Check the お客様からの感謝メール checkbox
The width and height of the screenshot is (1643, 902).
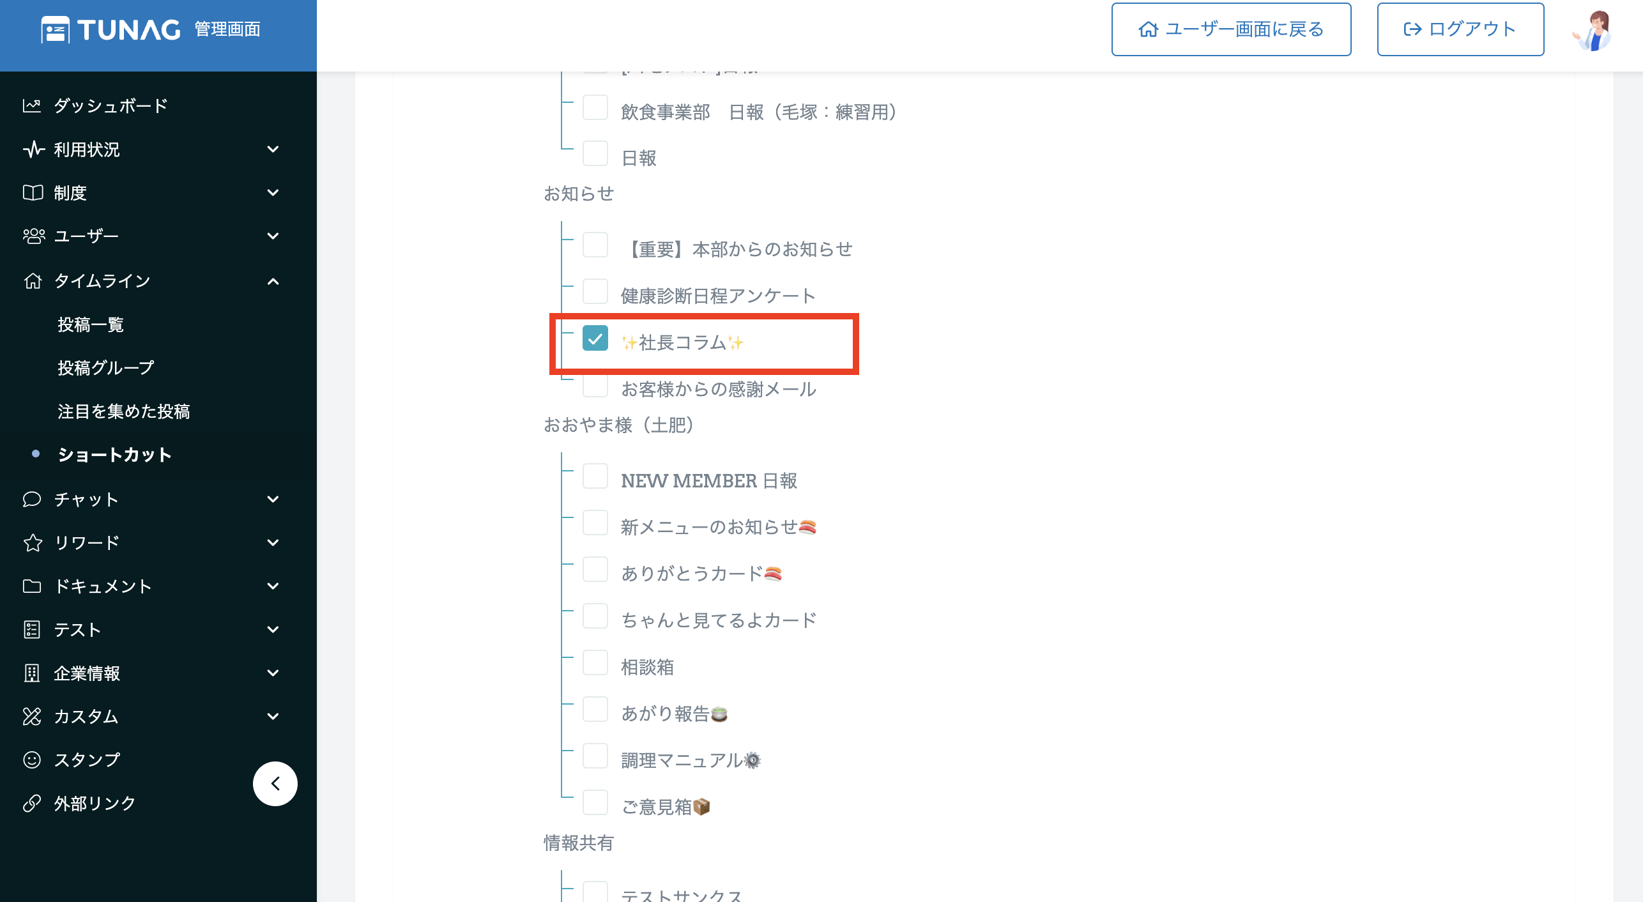coord(595,385)
